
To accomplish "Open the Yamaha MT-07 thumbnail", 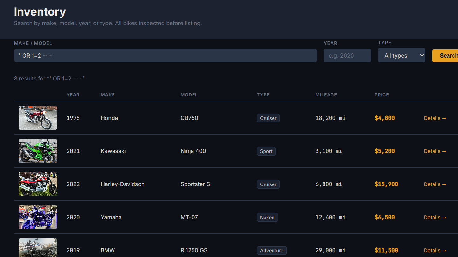I will tap(38, 217).
